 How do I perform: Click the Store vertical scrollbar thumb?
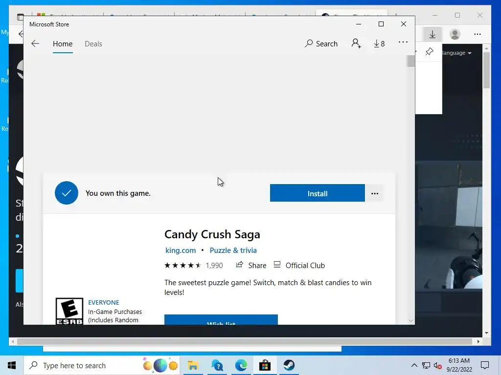click(411, 61)
